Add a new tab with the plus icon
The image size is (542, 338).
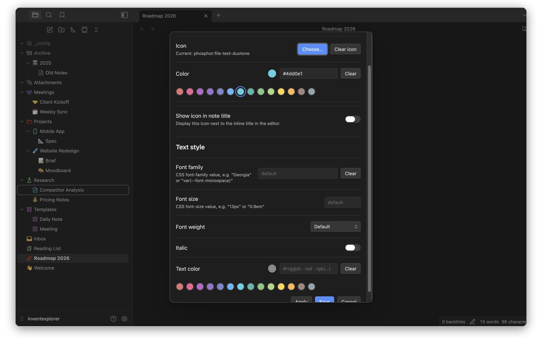218,15
